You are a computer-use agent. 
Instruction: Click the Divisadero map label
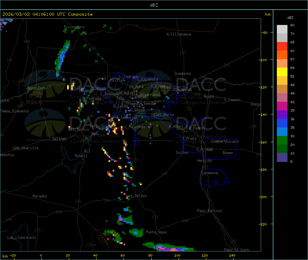74,27
